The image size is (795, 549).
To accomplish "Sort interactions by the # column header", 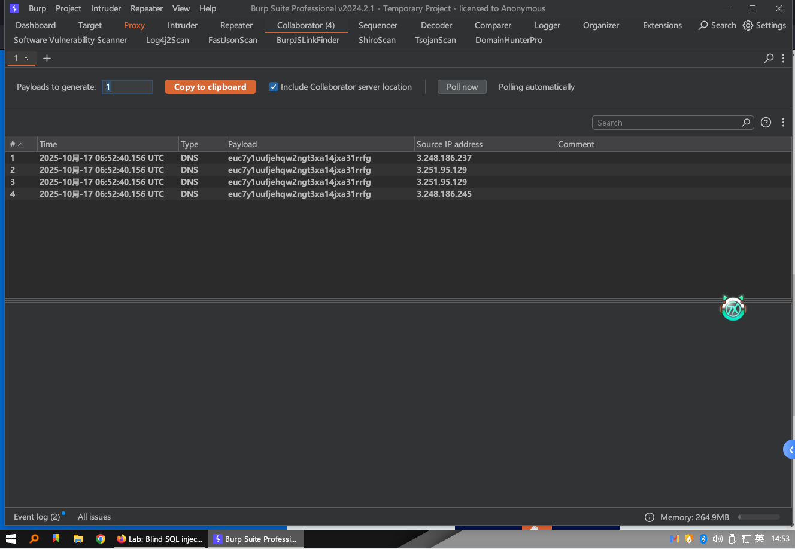I will (21, 144).
